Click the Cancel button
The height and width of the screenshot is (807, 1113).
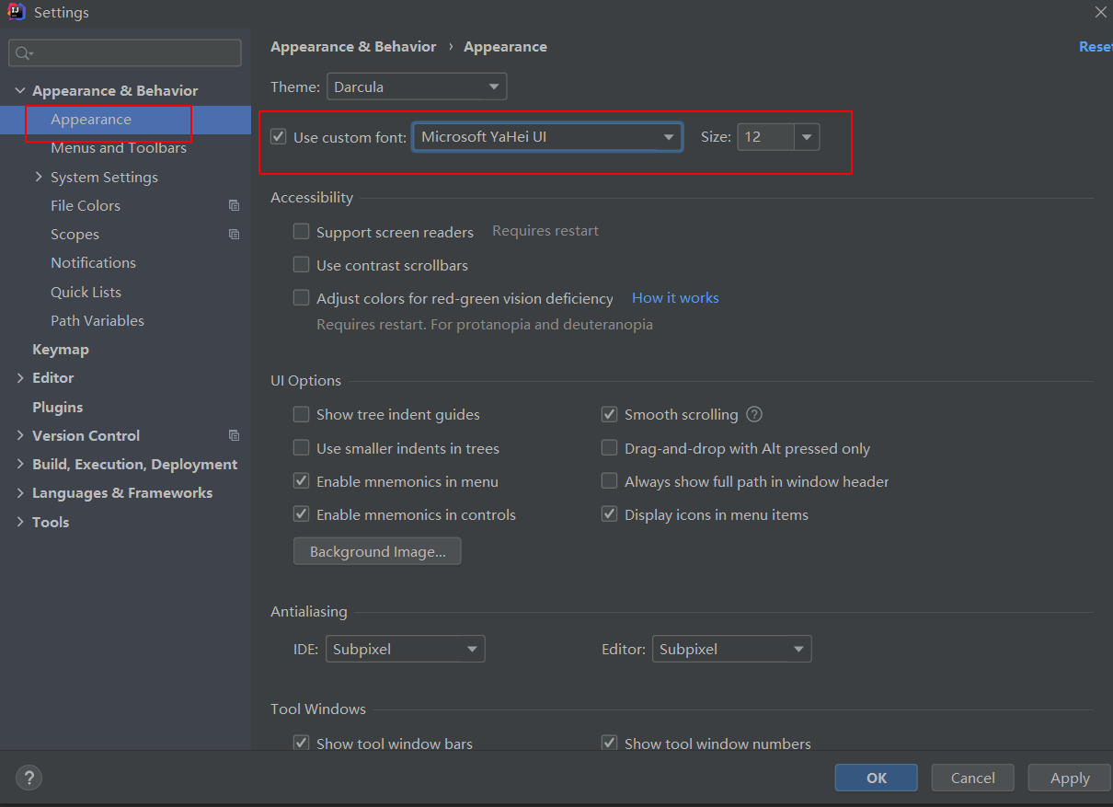point(973,778)
